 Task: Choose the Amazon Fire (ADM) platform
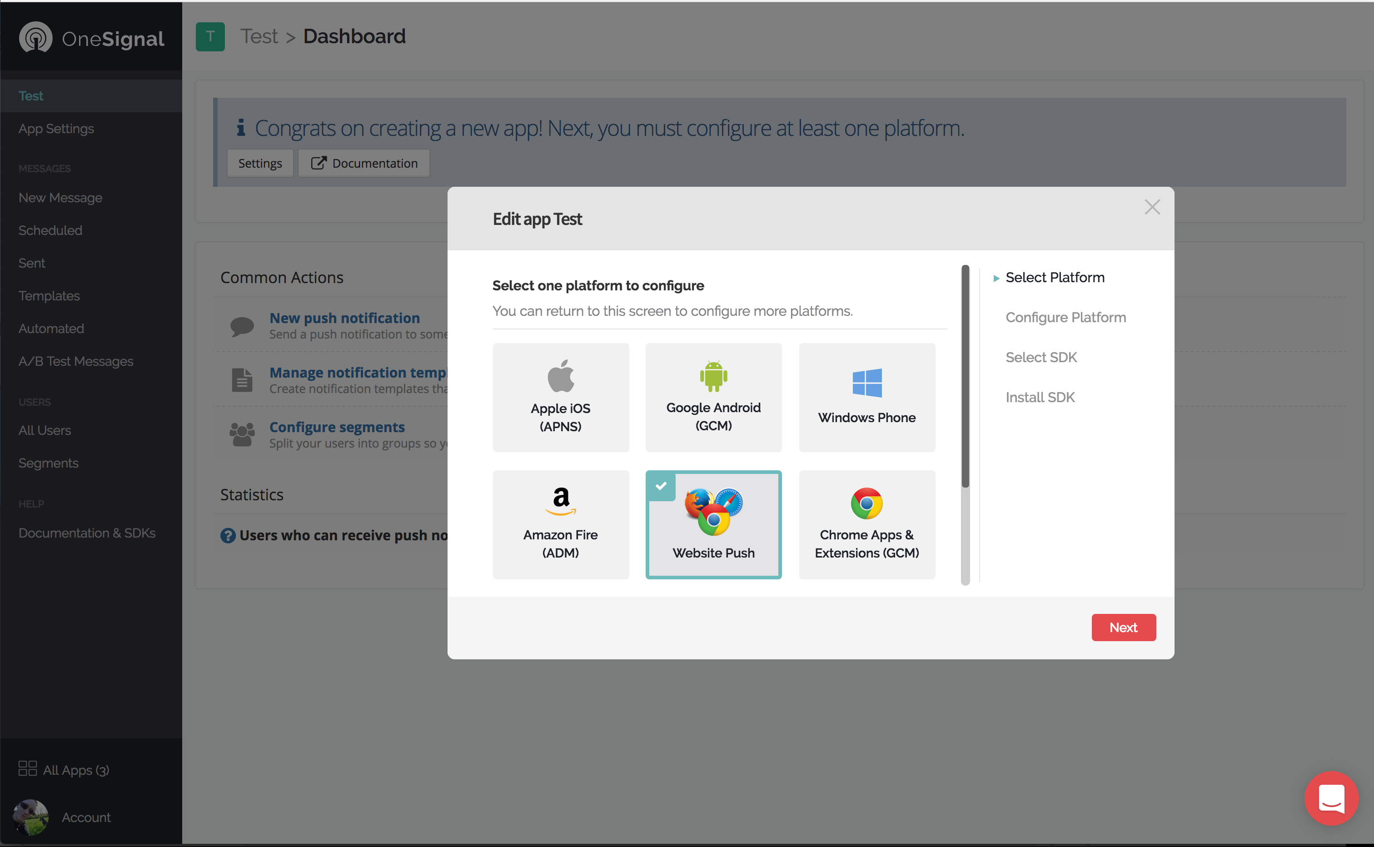pos(561,525)
